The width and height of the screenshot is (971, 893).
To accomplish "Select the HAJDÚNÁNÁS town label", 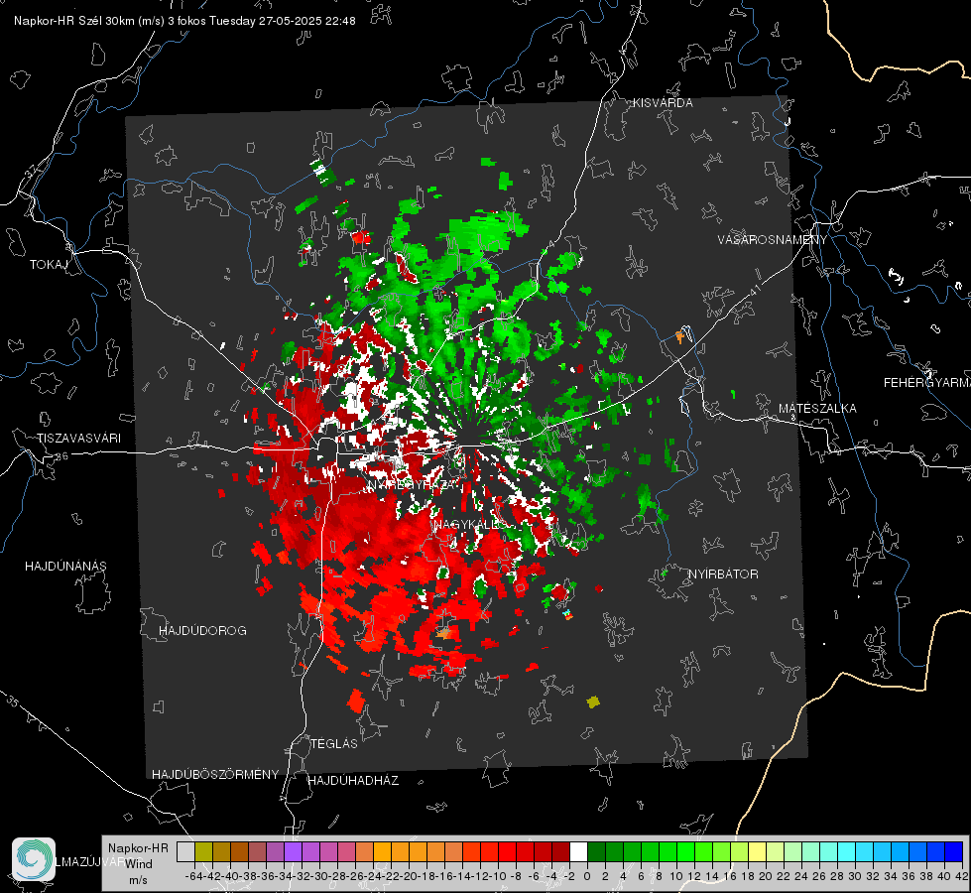I will tap(65, 567).
